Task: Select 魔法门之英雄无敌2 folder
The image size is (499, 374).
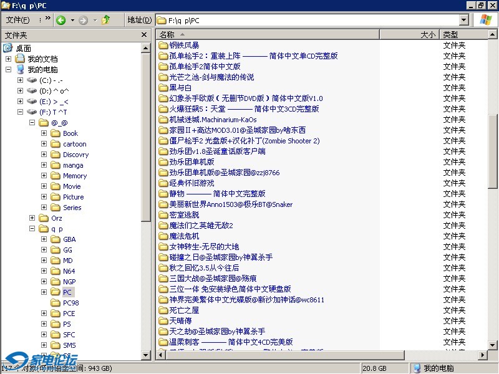Action: pos(201,226)
